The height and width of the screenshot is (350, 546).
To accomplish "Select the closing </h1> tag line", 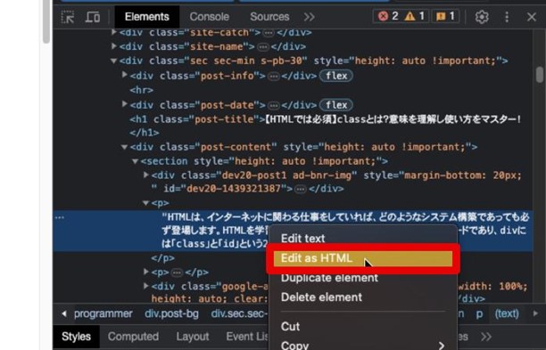I will tap(145, 133).
